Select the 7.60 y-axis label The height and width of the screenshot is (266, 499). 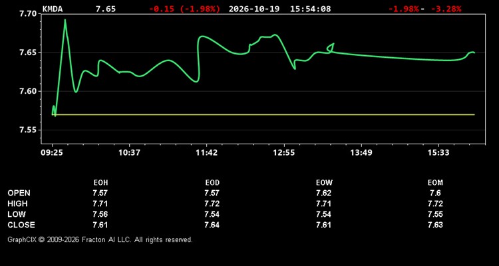pyautogui.click(x=27, y=91)
